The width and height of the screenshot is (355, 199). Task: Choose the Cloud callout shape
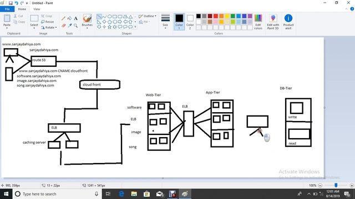point(130,27)
